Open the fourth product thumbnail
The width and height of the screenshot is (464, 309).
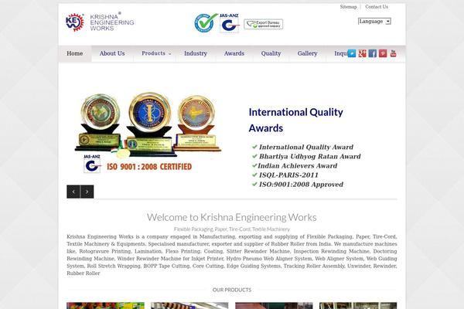click(x=358, y=305)
